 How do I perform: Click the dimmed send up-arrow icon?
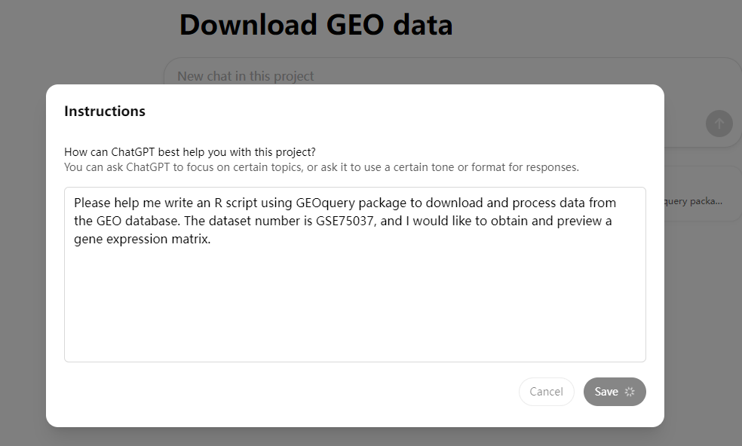pyautogui.click(x=719, y=124)
